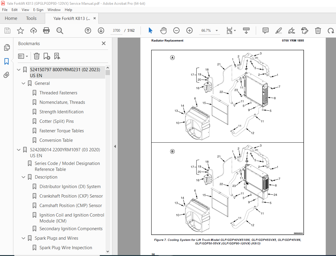Open the zoom level dropdown
Viewport: 336px width, 256px height.
pos(217,31)
